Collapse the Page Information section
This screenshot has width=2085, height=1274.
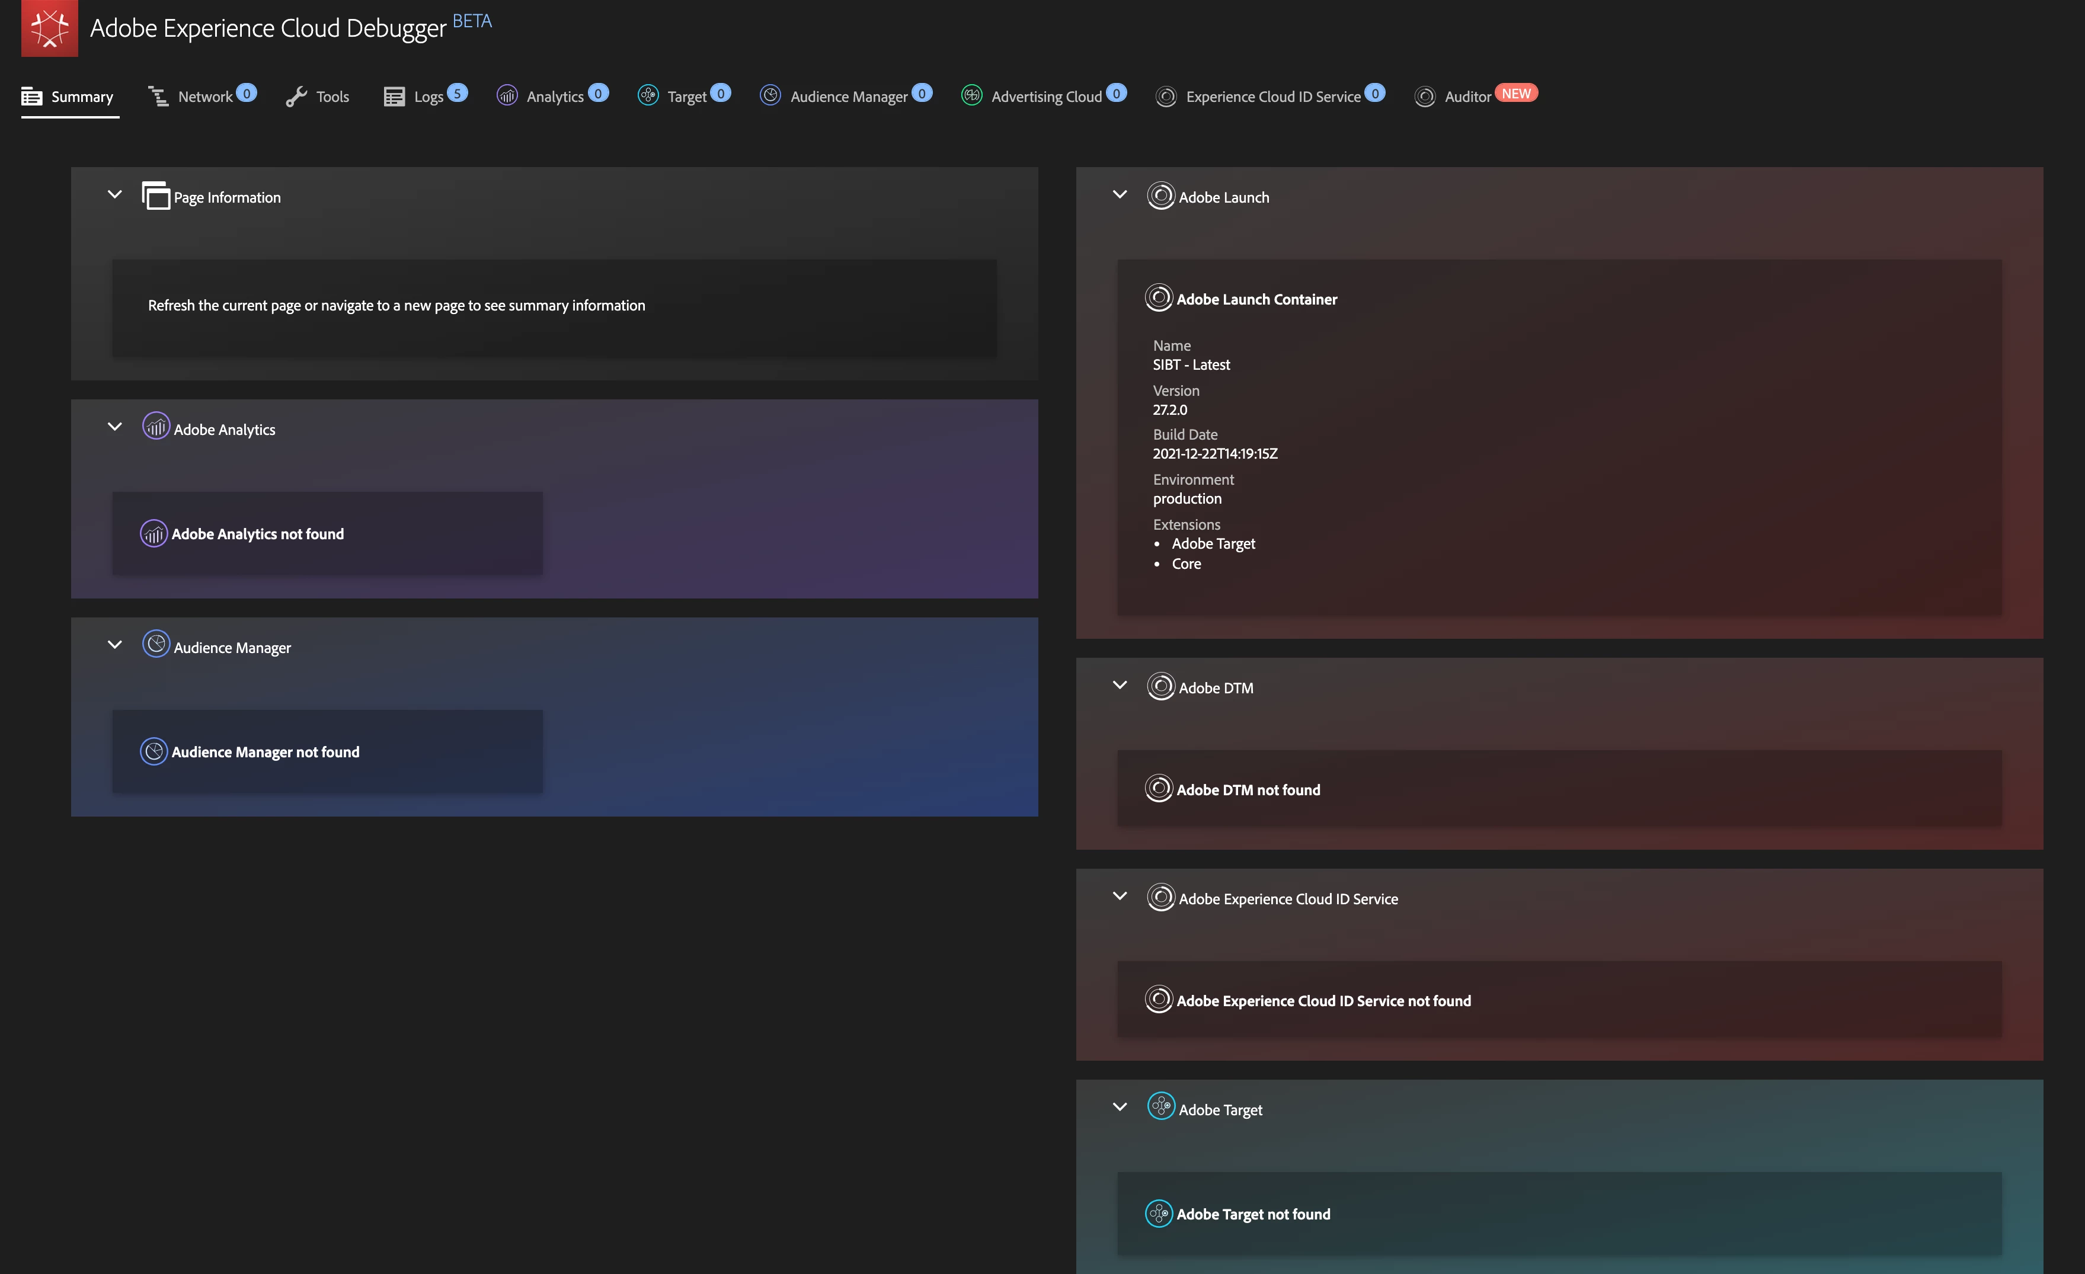coord(115,194)
